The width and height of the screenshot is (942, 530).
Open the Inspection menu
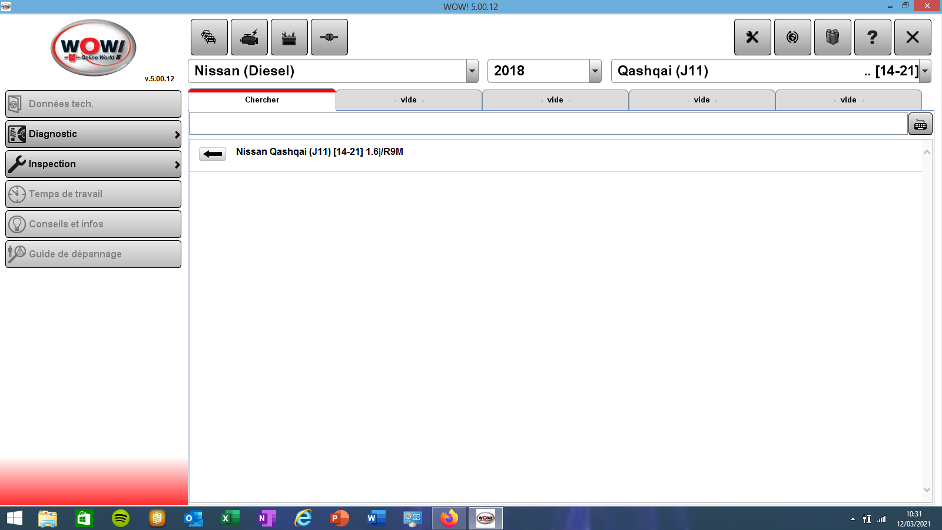pyautogui.click(x=93, y=164)
